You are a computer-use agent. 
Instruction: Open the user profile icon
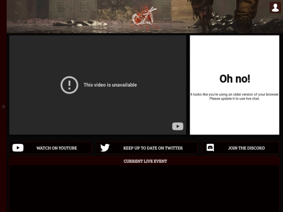click(275, 7)
